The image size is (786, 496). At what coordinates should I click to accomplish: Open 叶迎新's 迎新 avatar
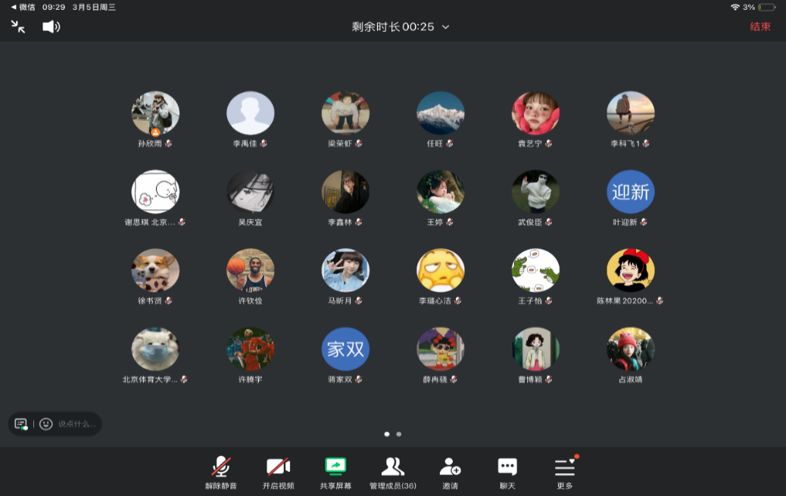pyautogui.click(x=630, y=192)
